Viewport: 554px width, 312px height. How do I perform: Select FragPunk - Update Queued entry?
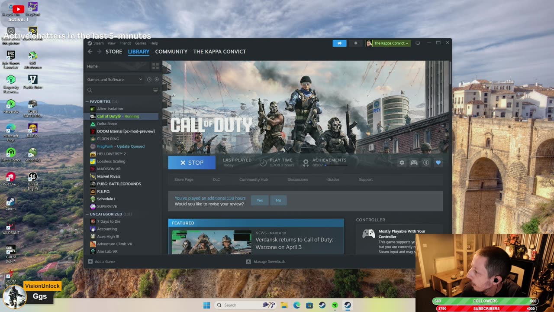pyautogui.click(x=121, y=146)
